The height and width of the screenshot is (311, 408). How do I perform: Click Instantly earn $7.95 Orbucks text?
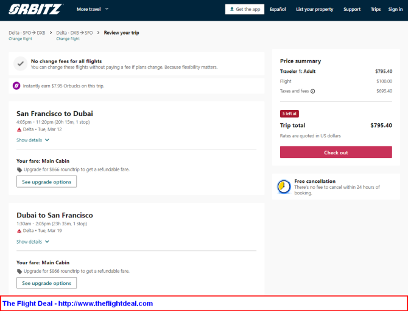pos(63,86)
